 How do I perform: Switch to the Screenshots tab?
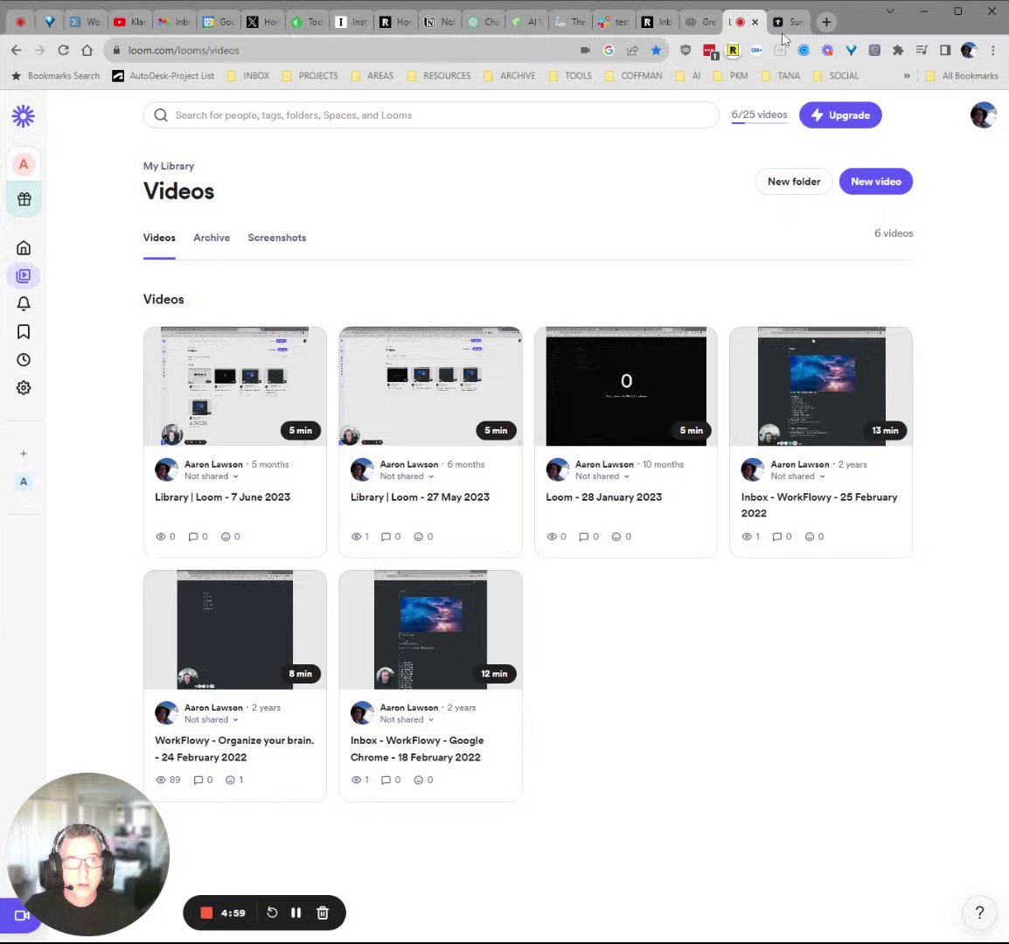click(x=276, y=238)
